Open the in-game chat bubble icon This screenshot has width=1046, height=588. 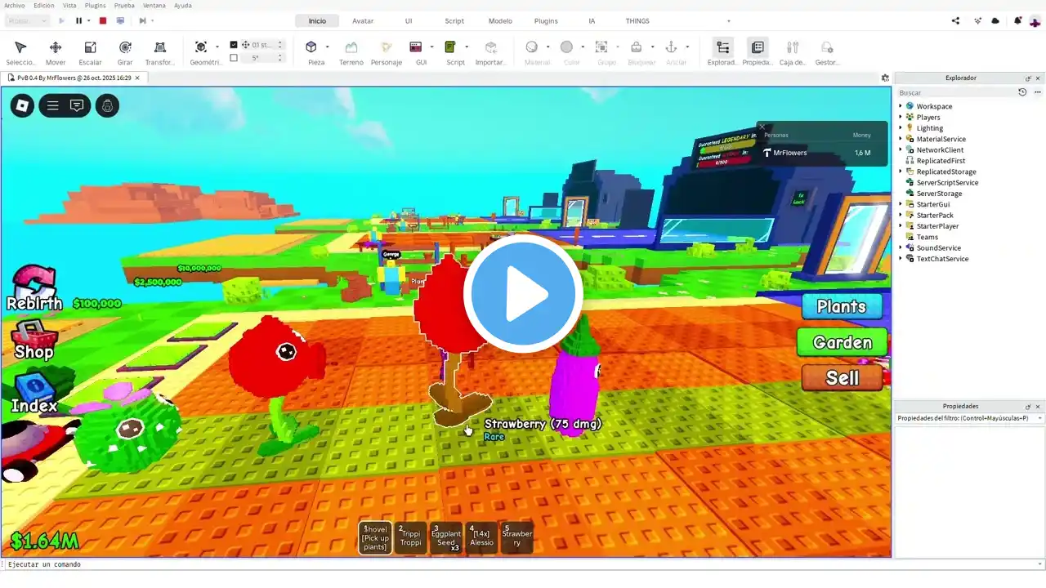click(77, 105)
